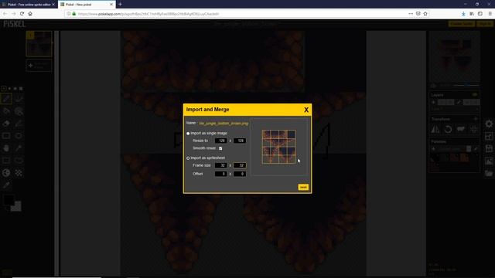Go to browser home page
Screen dimensions: 495x278
[30, 14]
